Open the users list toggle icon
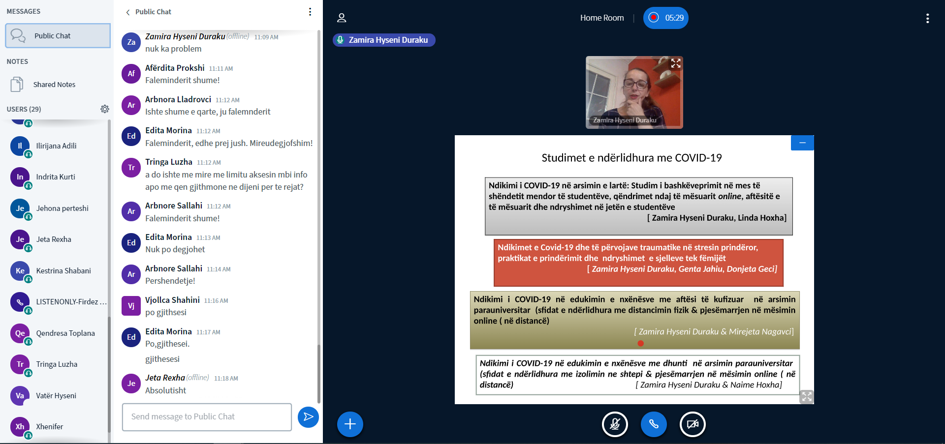This screenshot has height=444, width=945. [x=342, y=18]
